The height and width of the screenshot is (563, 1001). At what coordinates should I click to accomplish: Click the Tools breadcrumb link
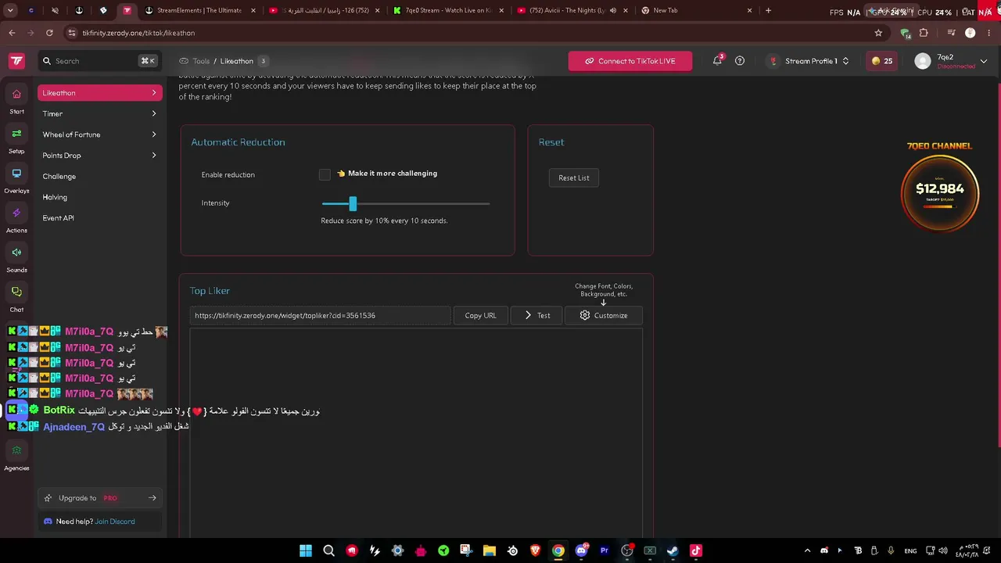click(201, 61)
